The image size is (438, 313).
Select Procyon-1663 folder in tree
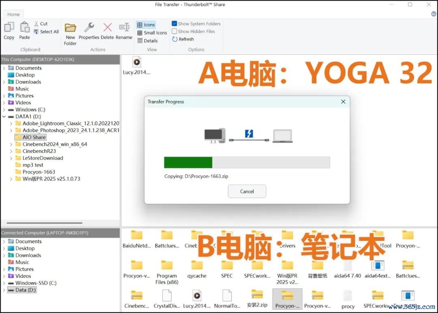pyautogui.click(x=35, y=172)
